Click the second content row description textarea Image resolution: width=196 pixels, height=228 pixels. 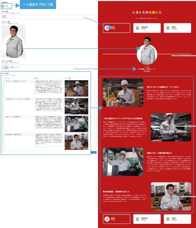click(x=49, y=104)
